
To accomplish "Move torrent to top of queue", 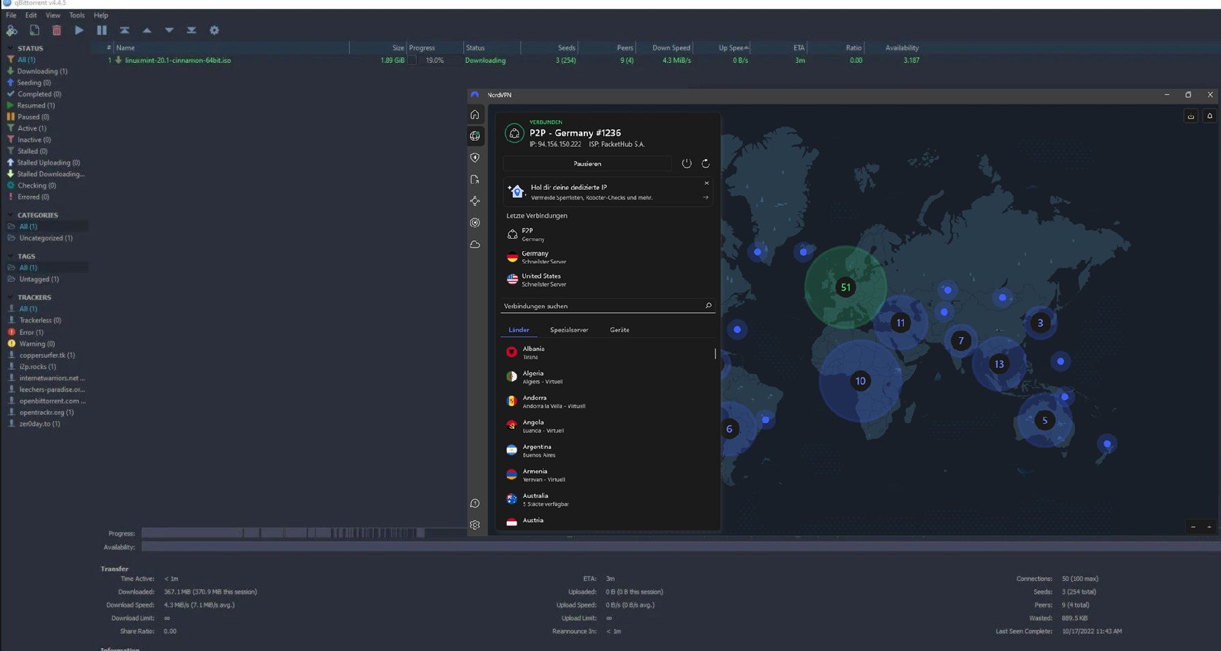I will pos(124,30).
